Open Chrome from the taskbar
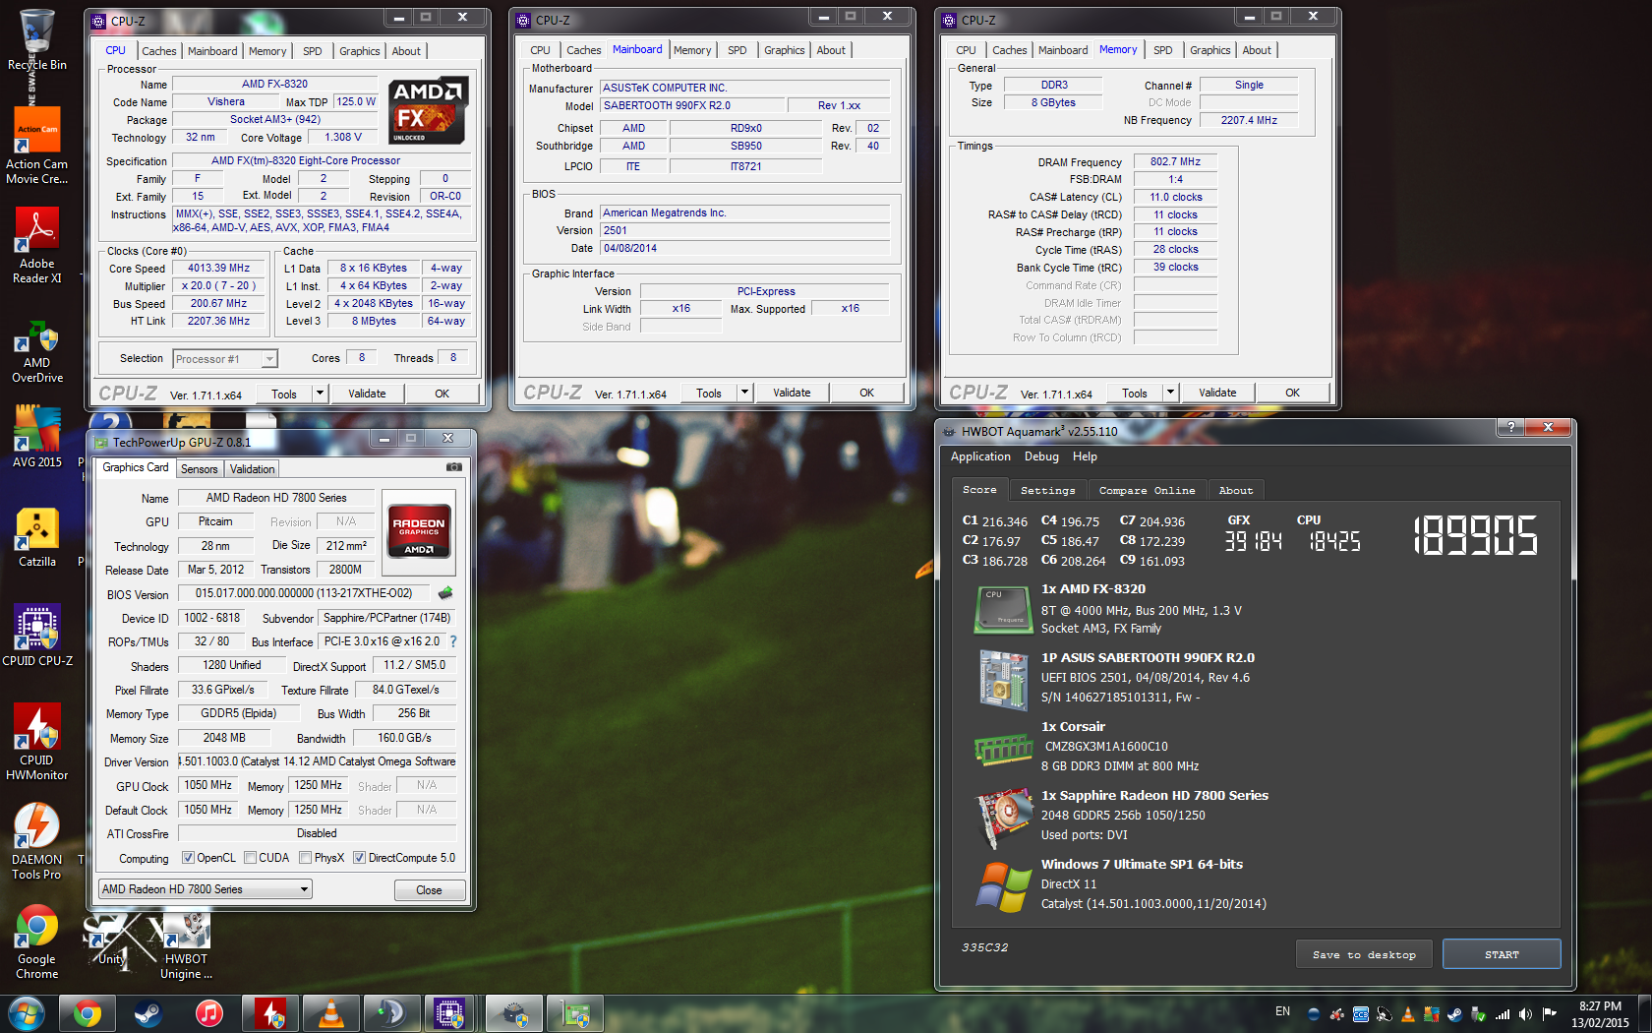The image size is (1652, 1033). (x=88, y=1013)
